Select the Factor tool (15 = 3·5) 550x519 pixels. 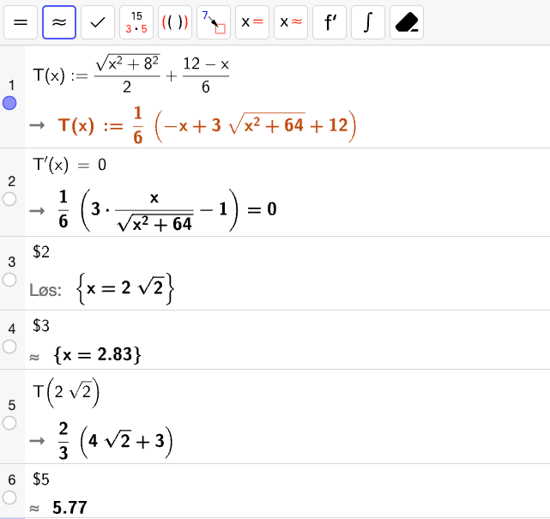(x=136, y=22)
